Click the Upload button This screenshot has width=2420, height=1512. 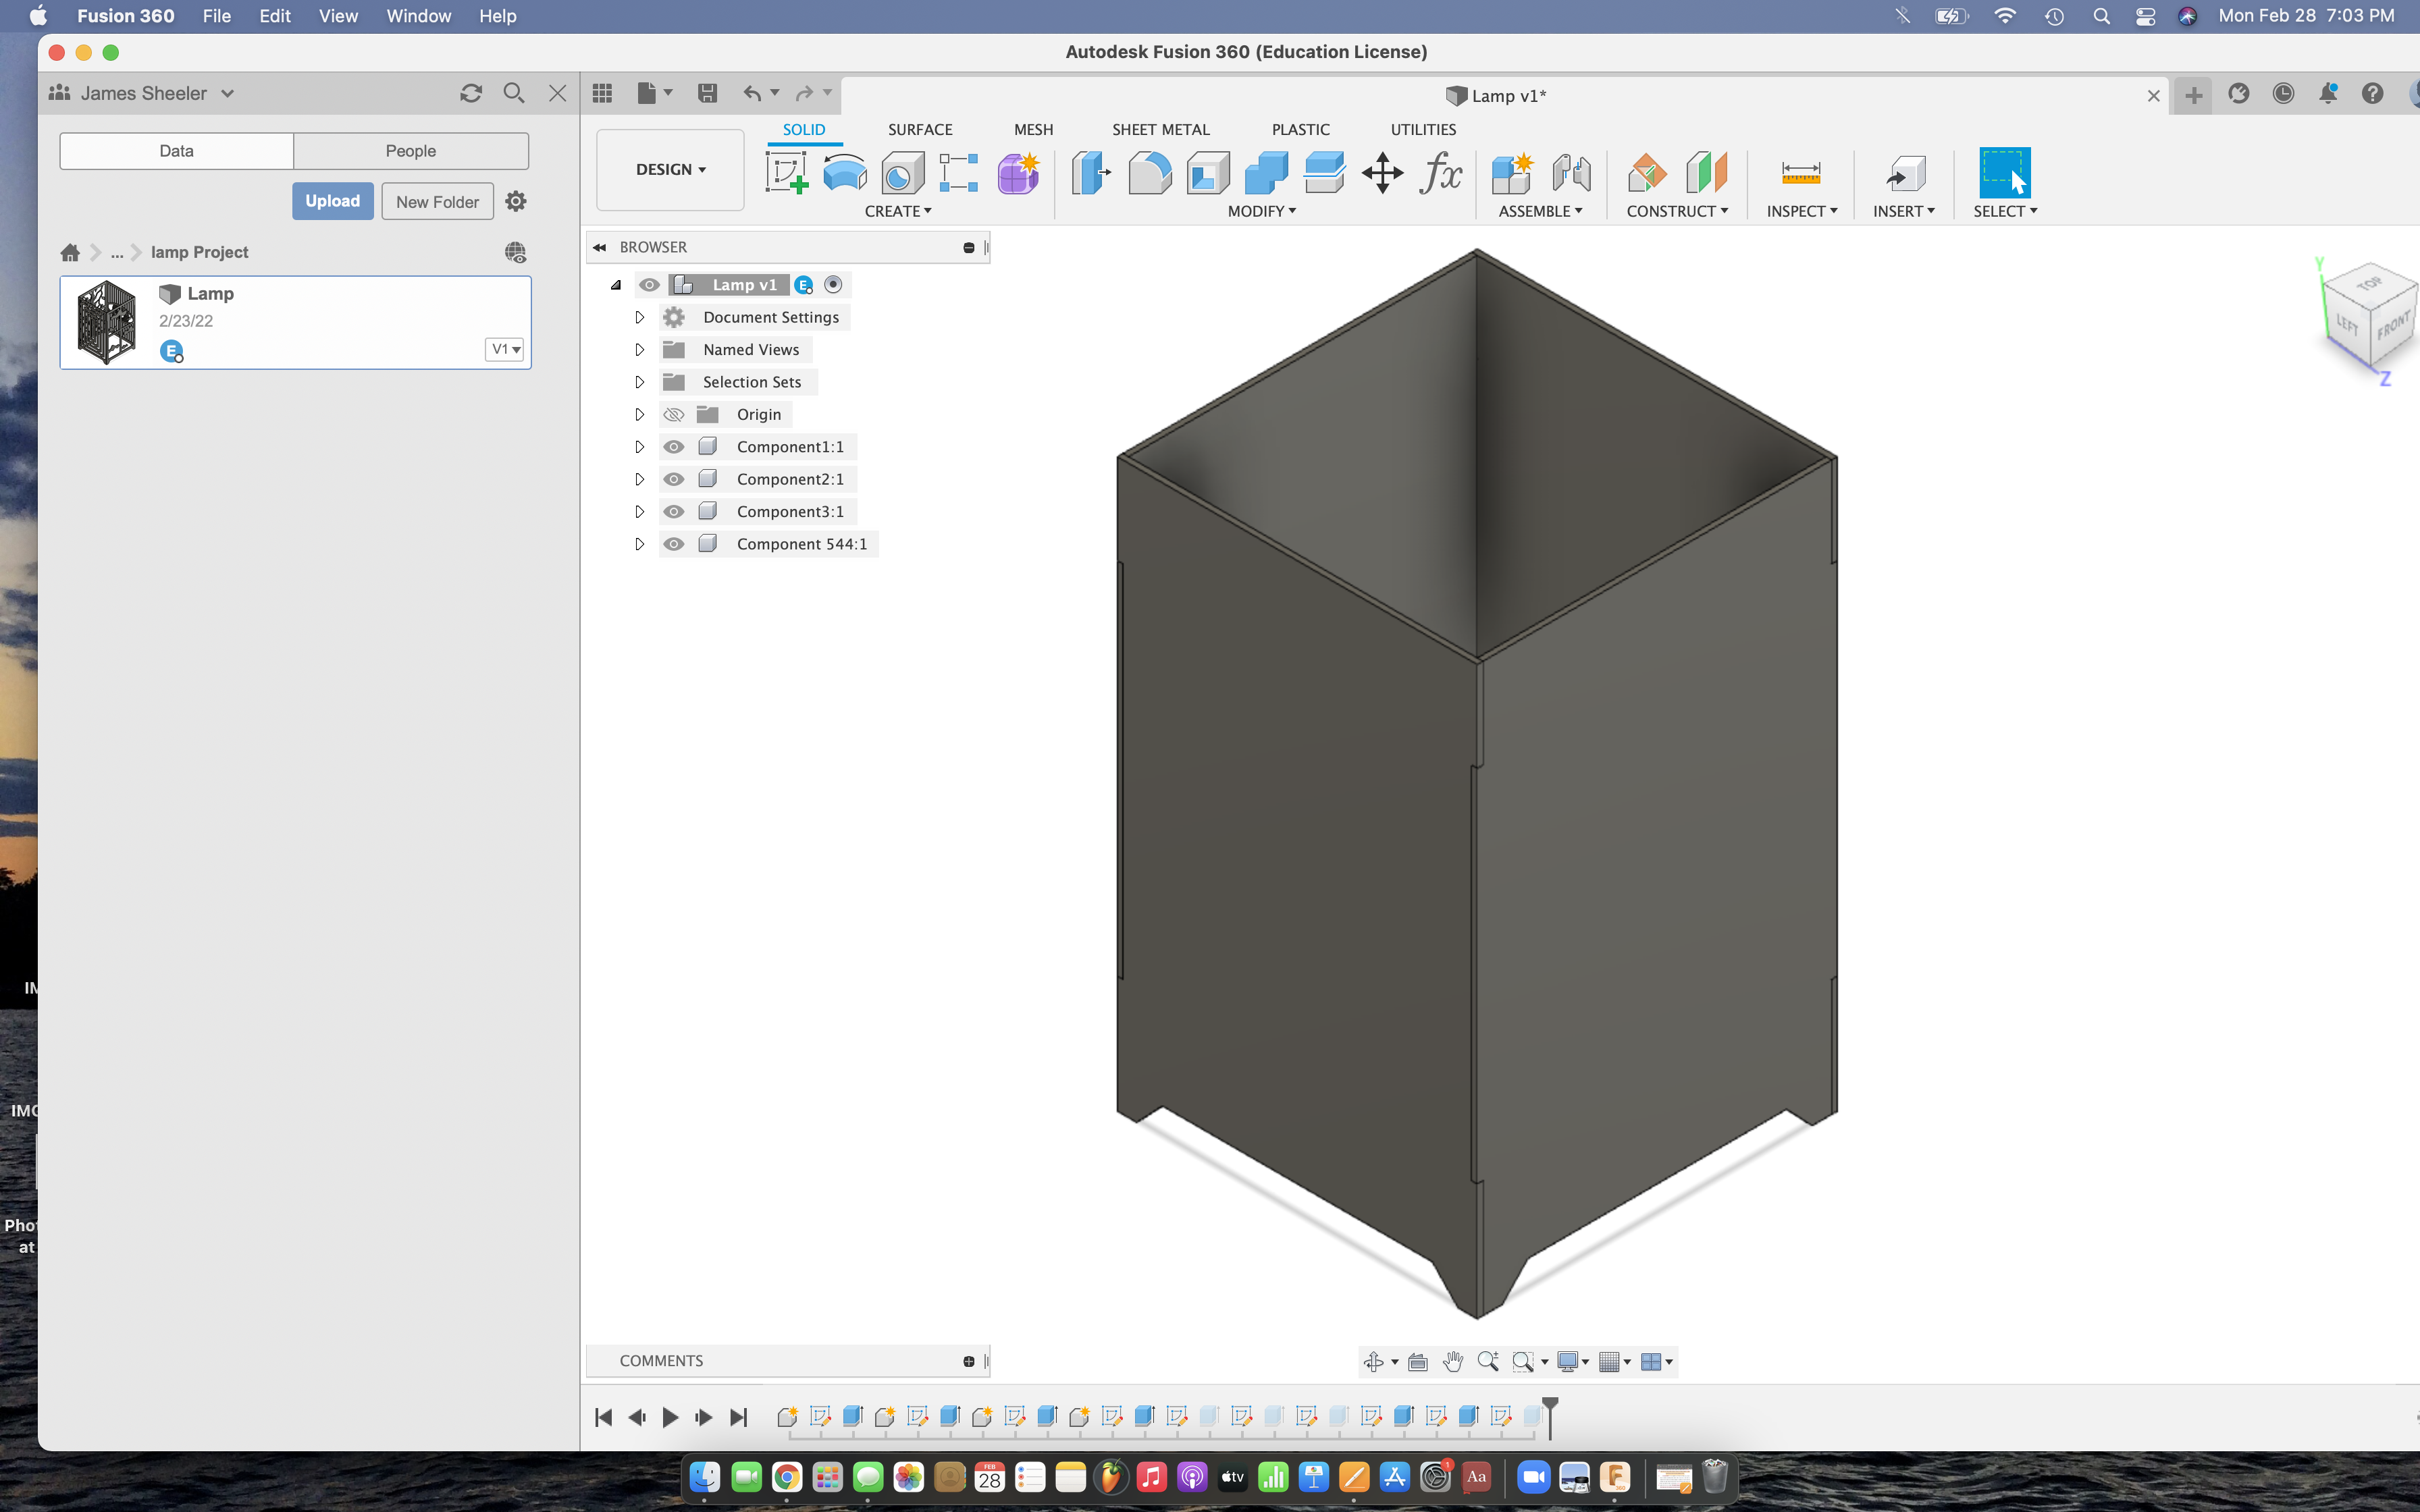[x=333, y=200]
